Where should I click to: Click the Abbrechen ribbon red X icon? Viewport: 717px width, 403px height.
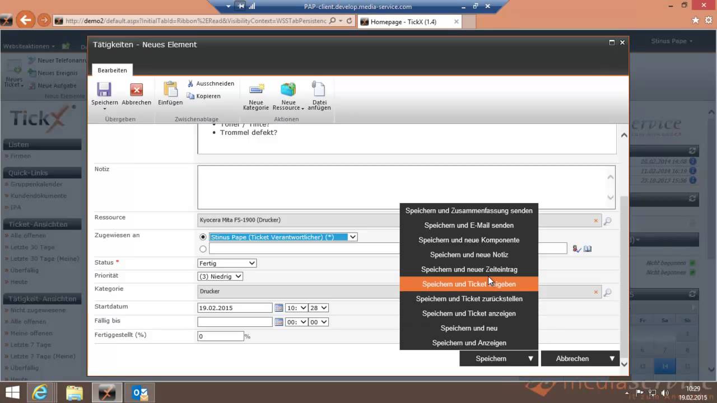[136, 90]
